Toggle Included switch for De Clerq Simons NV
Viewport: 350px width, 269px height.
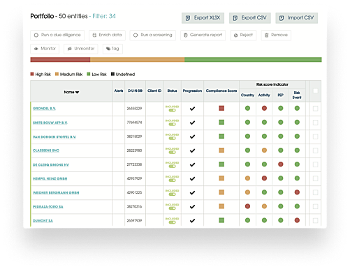173,167
